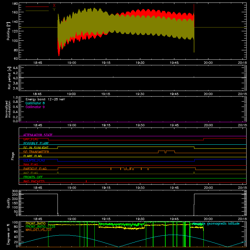Screen dimensions: 250x250
Task: Click the 19:15 tick label under Flags plot
Action: 106,188
